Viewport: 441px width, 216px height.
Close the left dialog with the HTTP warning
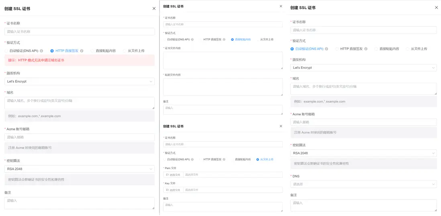click(154, 8)
